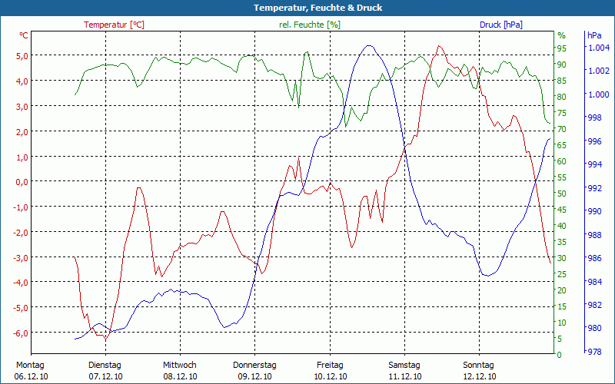This screenshot has height=384, width=615.
Task: Click the '990' pressure axis value
Action: click(594, 211)
